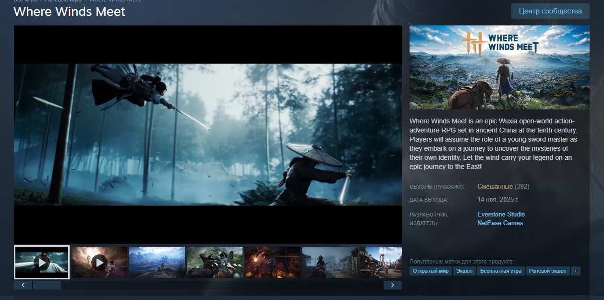Open the Everstone Studio developer link
This screenshot has width=604, height=300.
(501, 215)
